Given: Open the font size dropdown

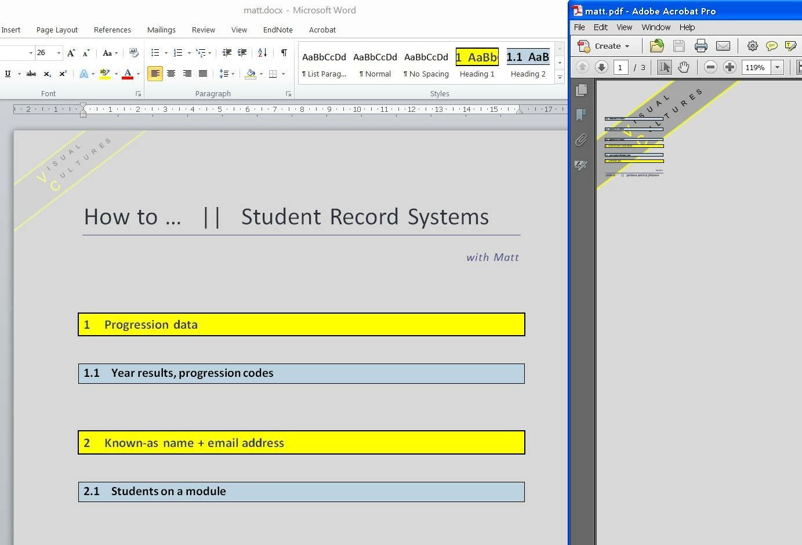Looking at the screenshot, I should pyautogui.click(x=59, y=53).
